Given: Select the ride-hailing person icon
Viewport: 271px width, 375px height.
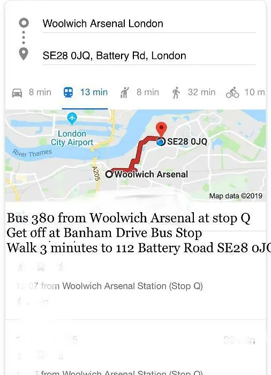Looking at the screenshot, I should tap(124, 93).
